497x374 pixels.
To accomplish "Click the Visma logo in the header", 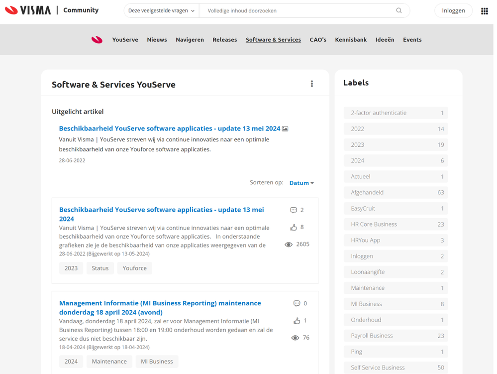I will [28, 10].
